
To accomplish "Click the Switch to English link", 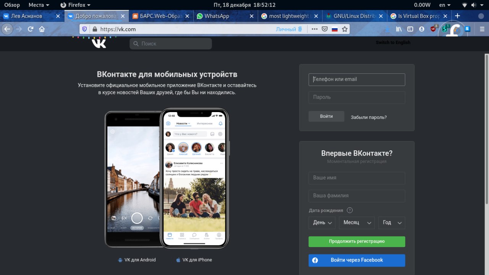I will point(393,42).
